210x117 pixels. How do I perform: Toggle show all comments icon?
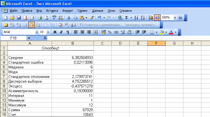click(31, 25)
